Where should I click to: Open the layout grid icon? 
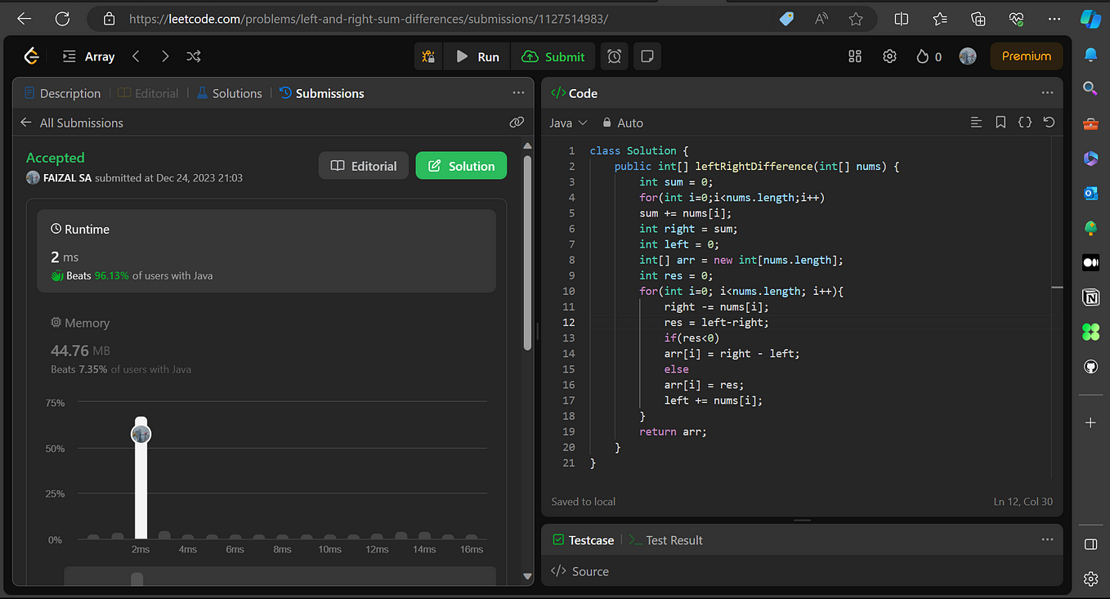[855, 56]
